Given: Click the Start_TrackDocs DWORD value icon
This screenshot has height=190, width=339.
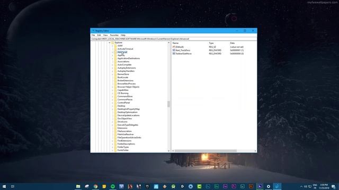Looking at the screenshot, I should (x=174, y=50).
